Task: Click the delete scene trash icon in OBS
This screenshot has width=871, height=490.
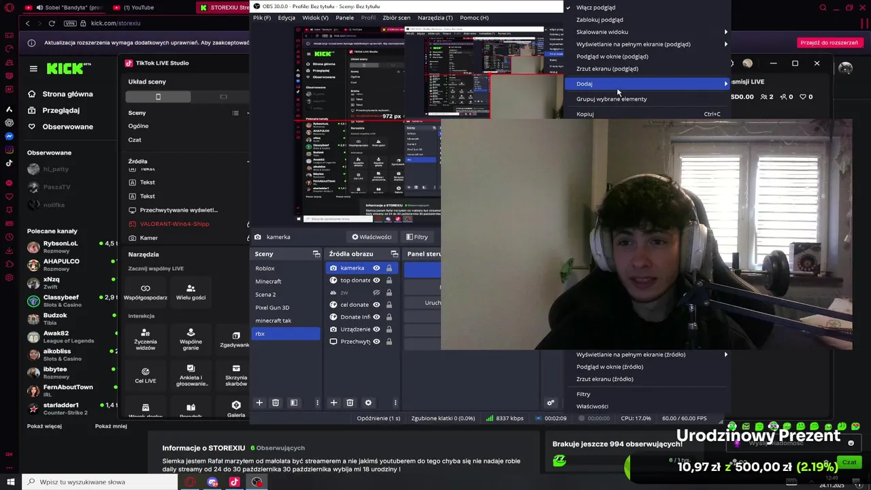Action: pyautogui.click(x=276, y=403)
